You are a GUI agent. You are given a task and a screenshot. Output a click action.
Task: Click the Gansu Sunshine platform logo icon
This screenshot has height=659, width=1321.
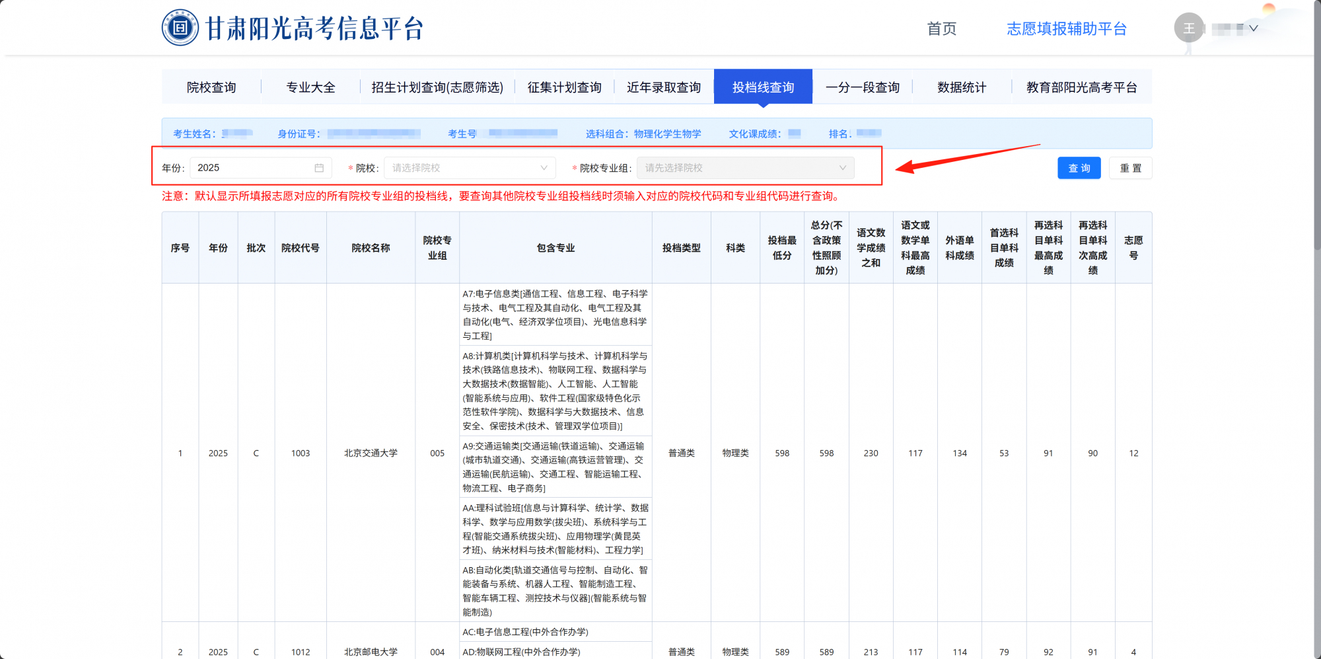(x=180, y=28)
